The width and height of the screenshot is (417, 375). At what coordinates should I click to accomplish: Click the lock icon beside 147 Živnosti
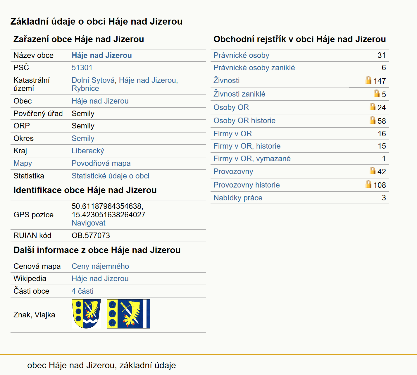pos(368,80)
